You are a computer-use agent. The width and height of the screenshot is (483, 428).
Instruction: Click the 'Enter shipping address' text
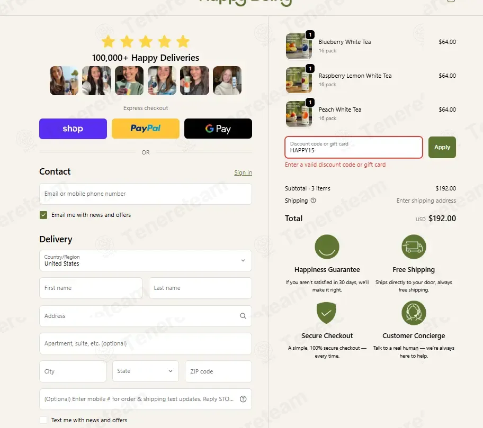426,201
